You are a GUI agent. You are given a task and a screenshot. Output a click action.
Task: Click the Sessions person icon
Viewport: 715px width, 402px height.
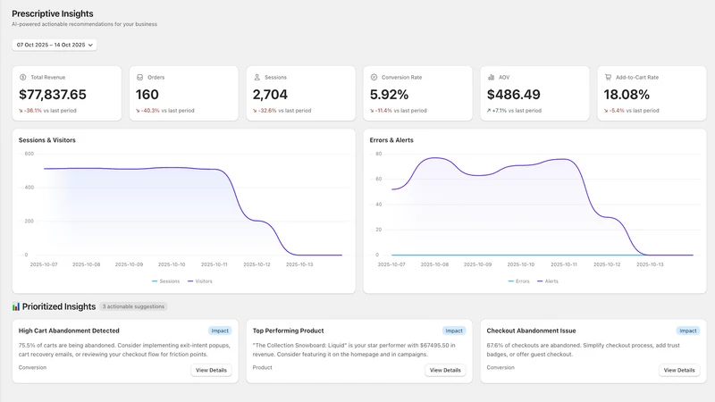[257, 78]
